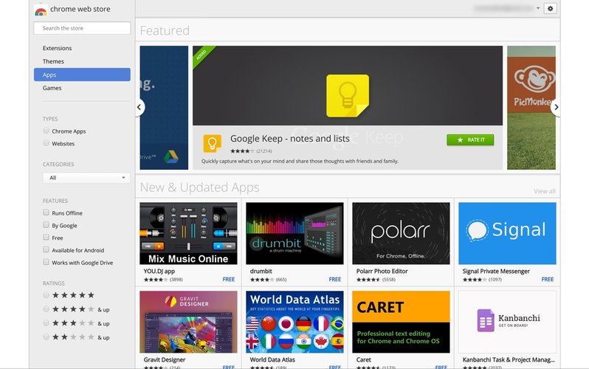Open the Extensions section
589x369 pixels.
point(57,48)
